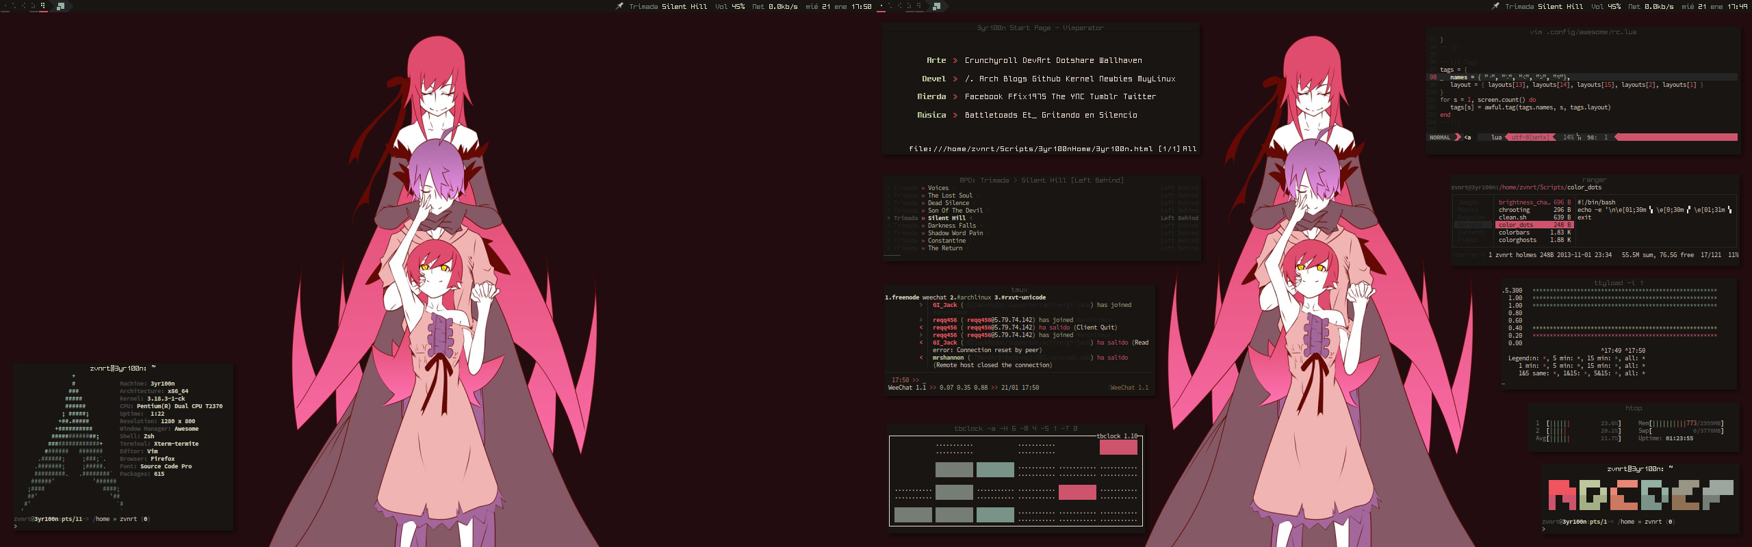Open the DevArt link in the Arte row
The width and height of the screenshot is (1752, 547).
(1036, 60)
